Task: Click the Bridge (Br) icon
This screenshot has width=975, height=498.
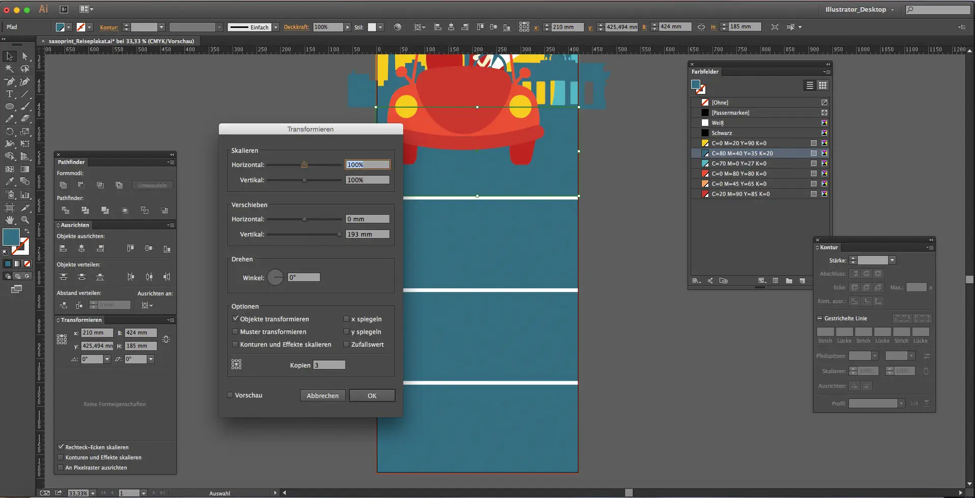Action: click(x=64, y=9)
